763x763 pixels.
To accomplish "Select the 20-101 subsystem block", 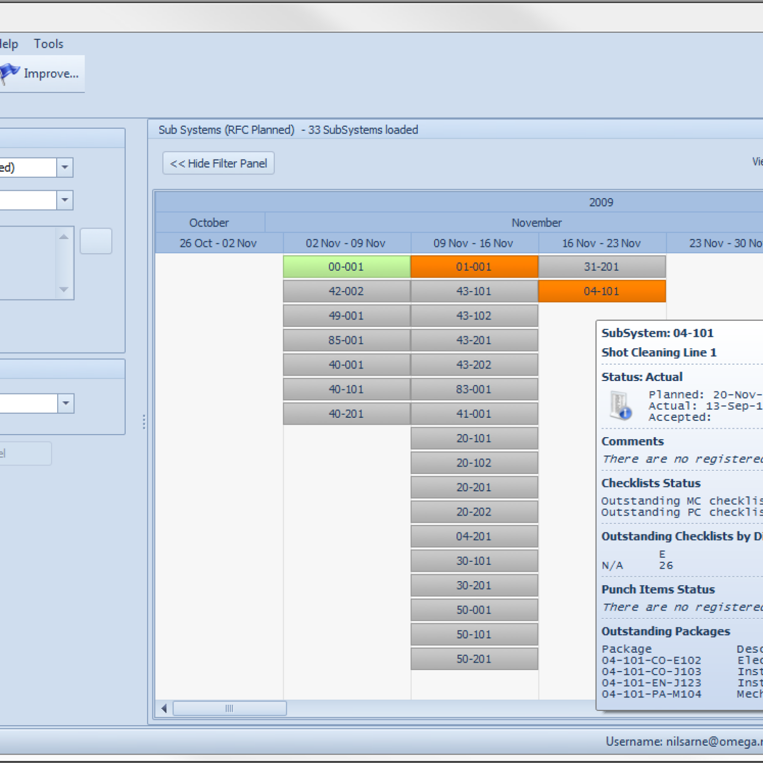I will 474,438.
